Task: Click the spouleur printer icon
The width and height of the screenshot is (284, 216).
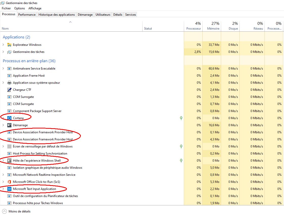Action: [9, 83]
